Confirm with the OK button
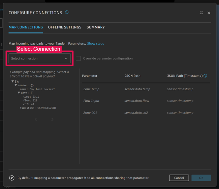219x189 pixels. point(201,178)
